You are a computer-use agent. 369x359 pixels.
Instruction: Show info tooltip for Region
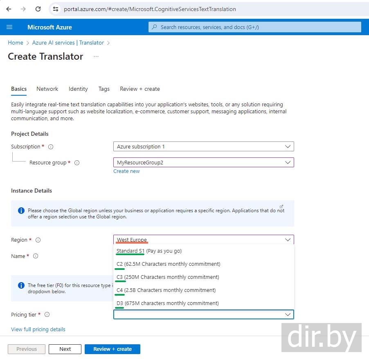pyautogui.click(x=38, y=240)
